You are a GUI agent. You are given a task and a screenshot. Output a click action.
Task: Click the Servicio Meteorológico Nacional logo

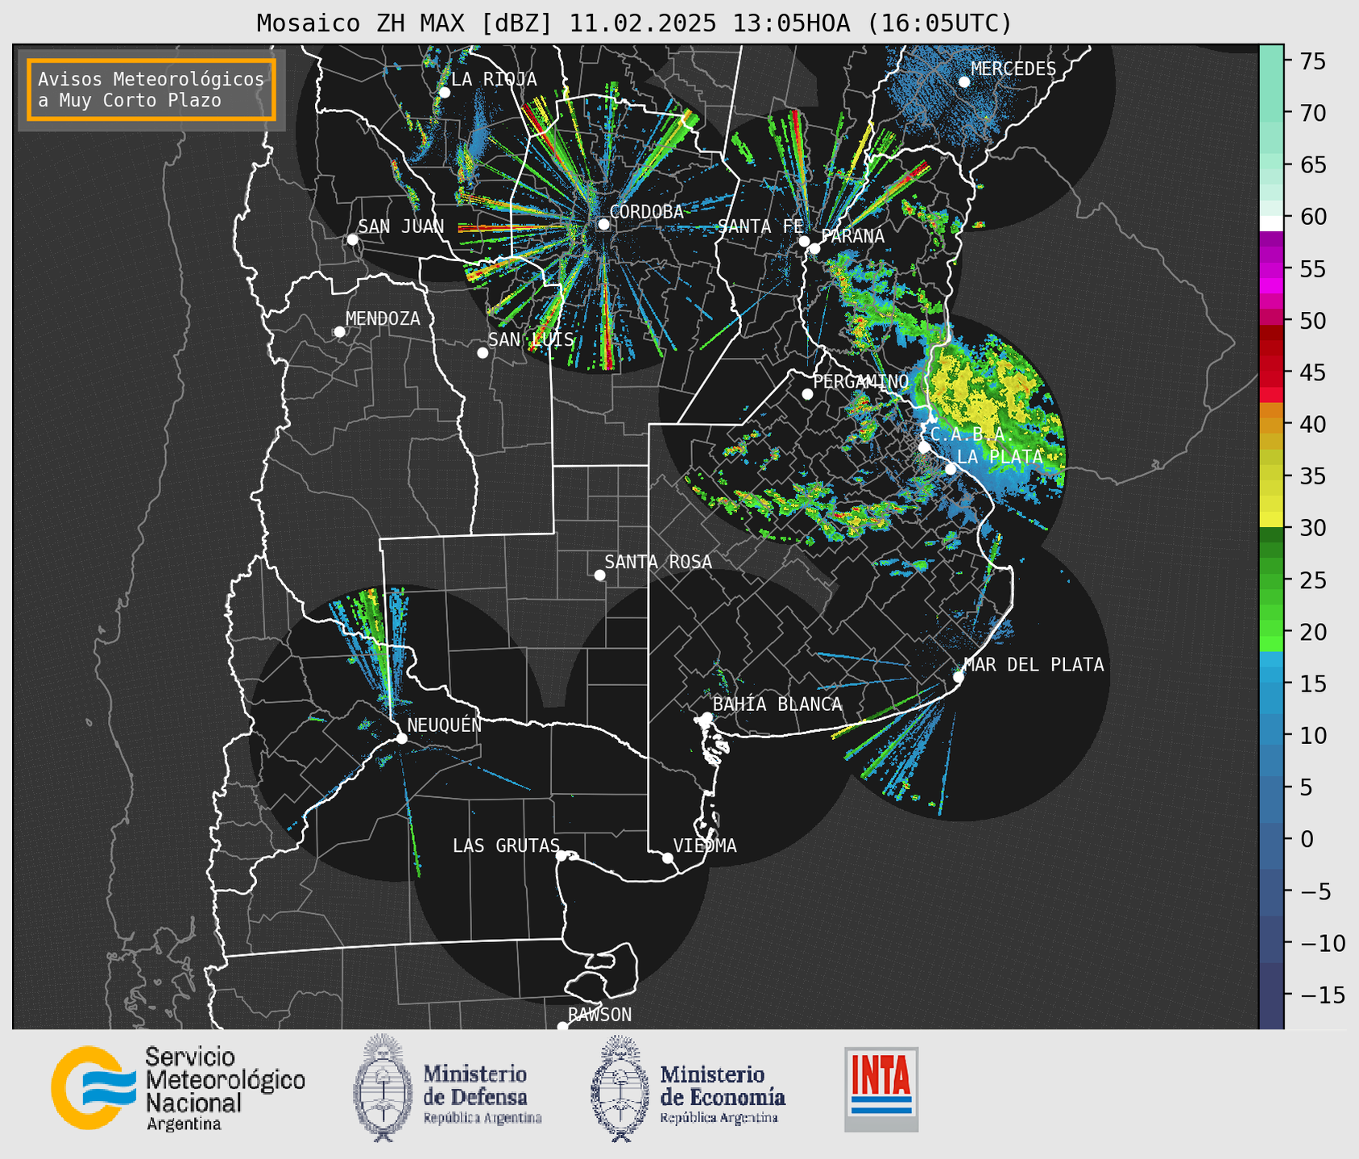click(x=93, y=1087)
